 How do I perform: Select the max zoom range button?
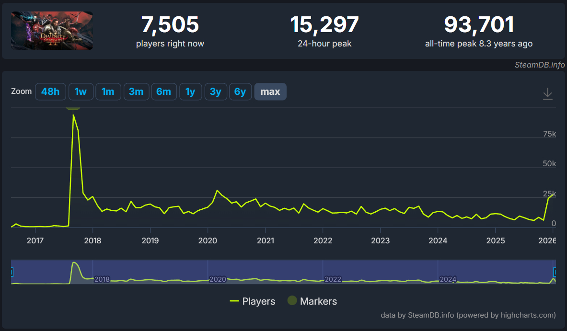point(270,91)
